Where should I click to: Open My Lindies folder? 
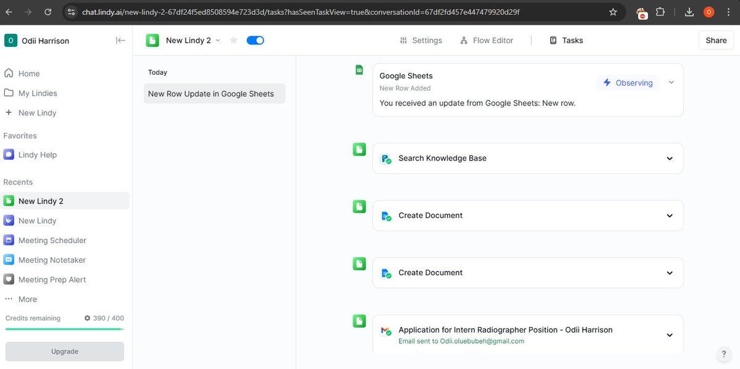[38, 93]
